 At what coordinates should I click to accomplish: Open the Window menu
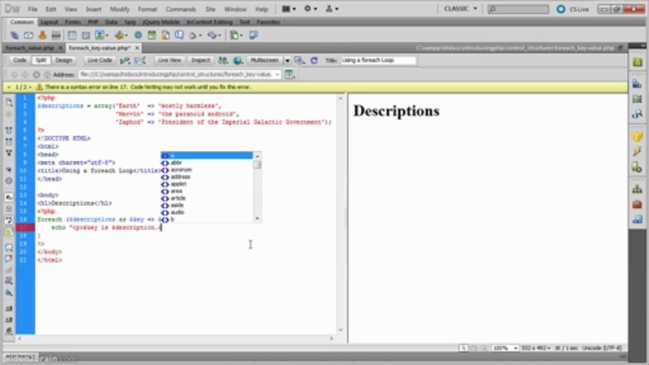click(235, 9)
